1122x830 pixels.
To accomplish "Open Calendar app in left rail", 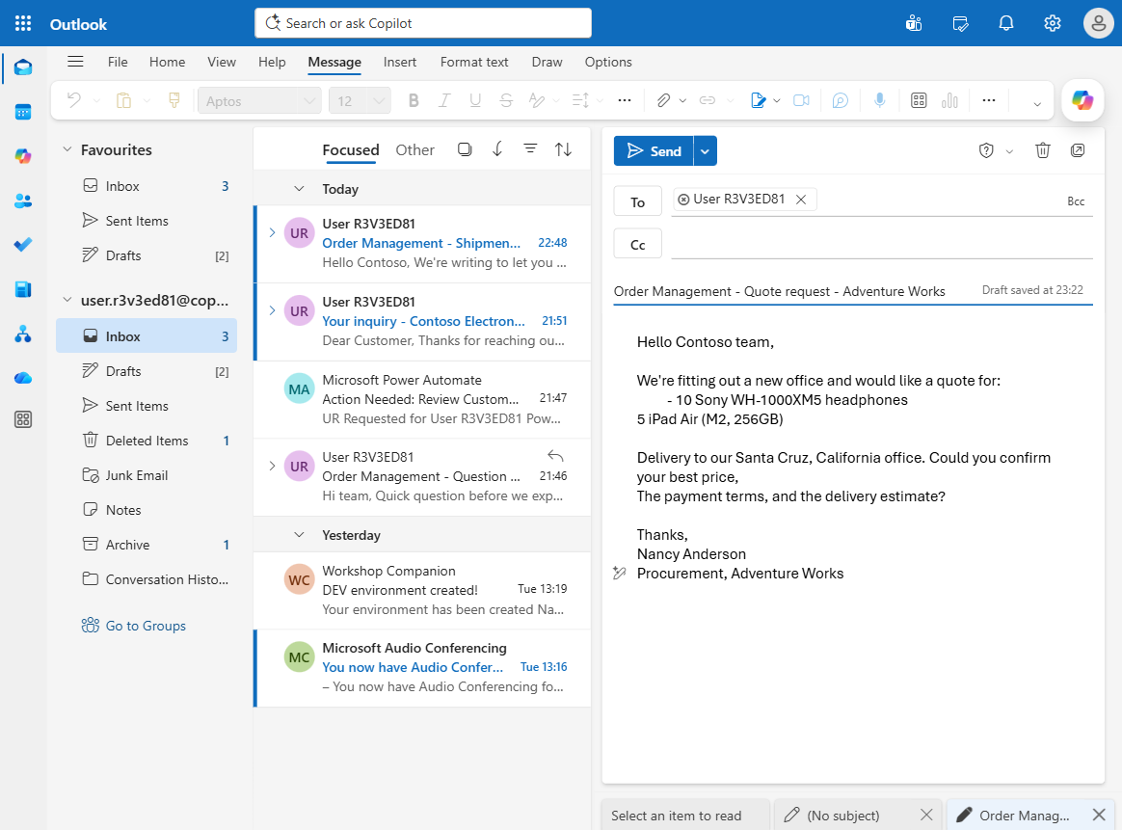I will pos(23,113).
